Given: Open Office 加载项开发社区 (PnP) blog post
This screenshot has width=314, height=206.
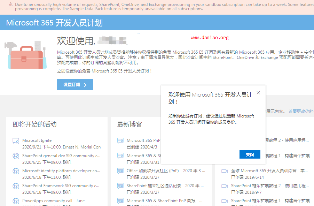Looking at the screenshot, I should pos(166,171).
